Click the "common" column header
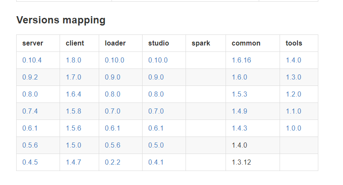This screenshot has width=343, height=185. 246,43
